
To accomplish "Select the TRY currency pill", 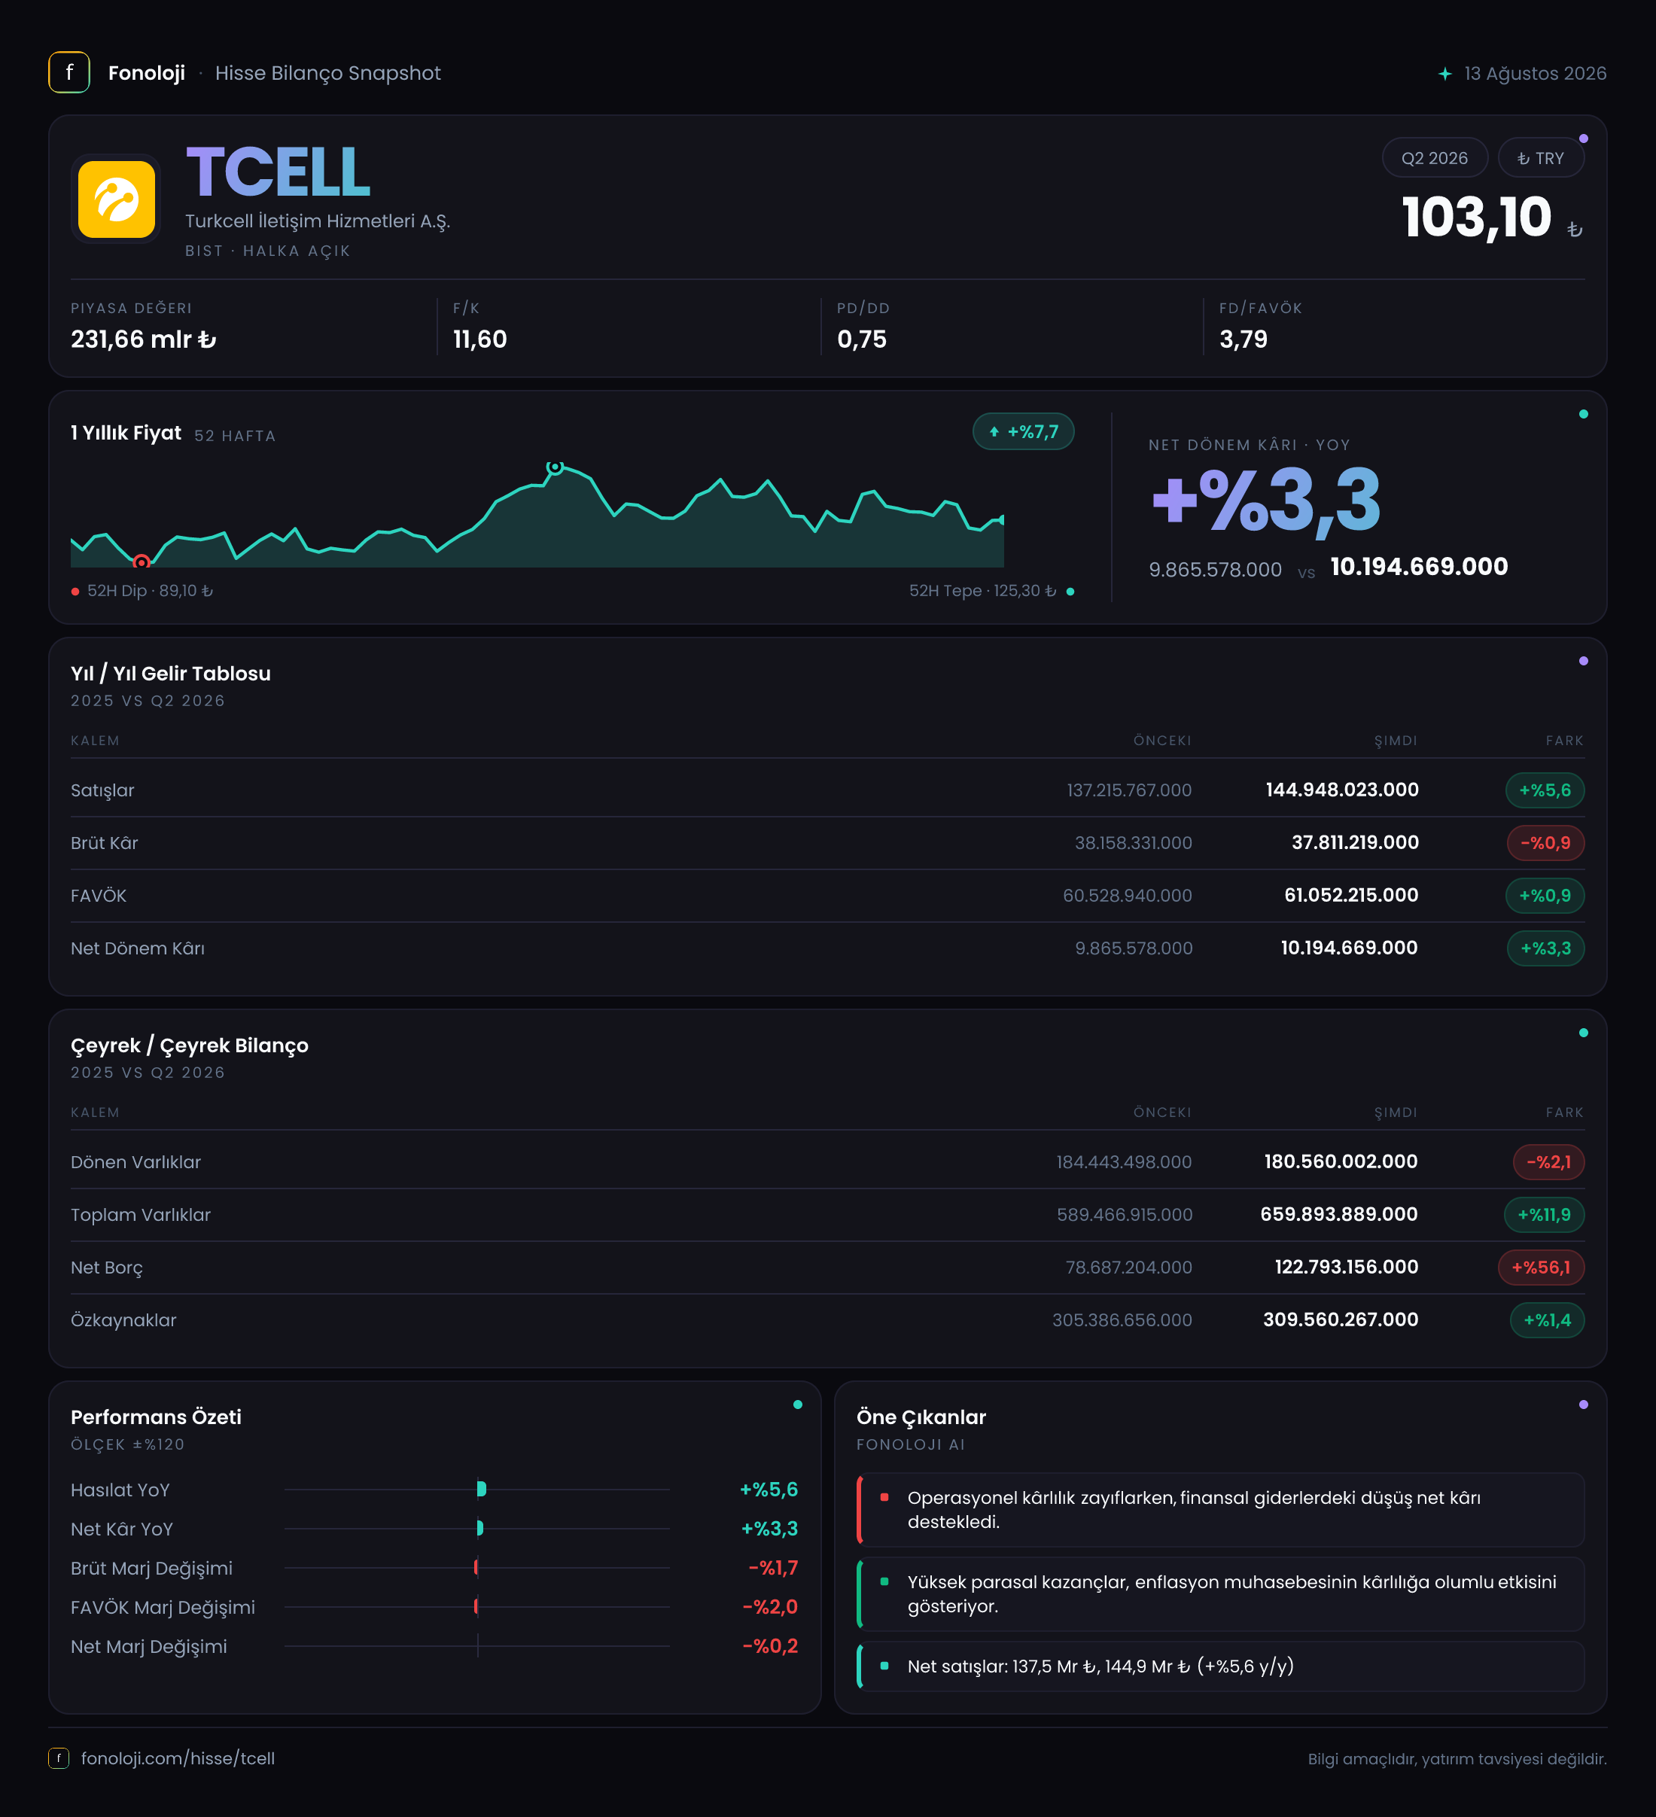I will click(1541, 158).
